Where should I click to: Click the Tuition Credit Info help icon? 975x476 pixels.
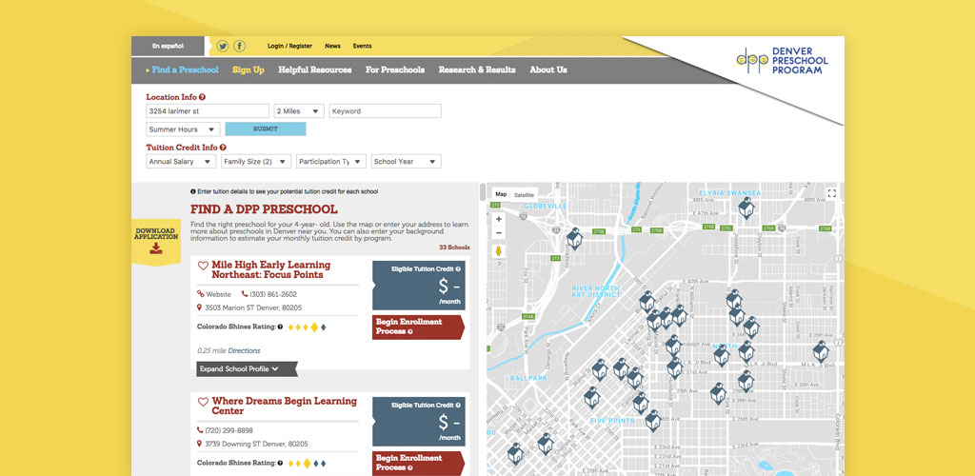[223, 148]
